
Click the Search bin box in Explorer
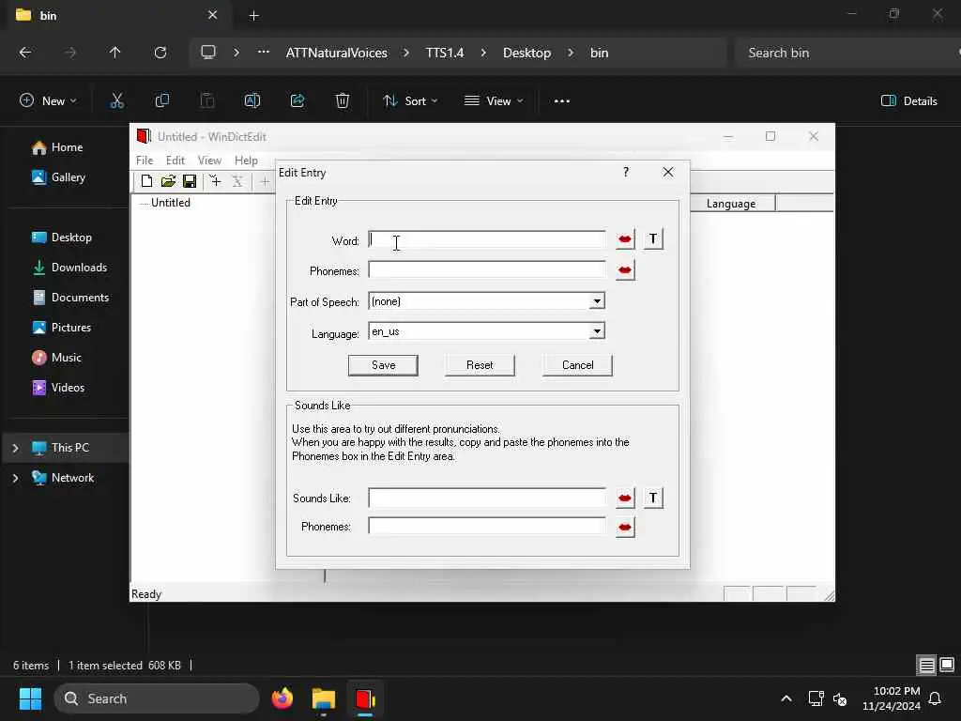click(846, 53)
